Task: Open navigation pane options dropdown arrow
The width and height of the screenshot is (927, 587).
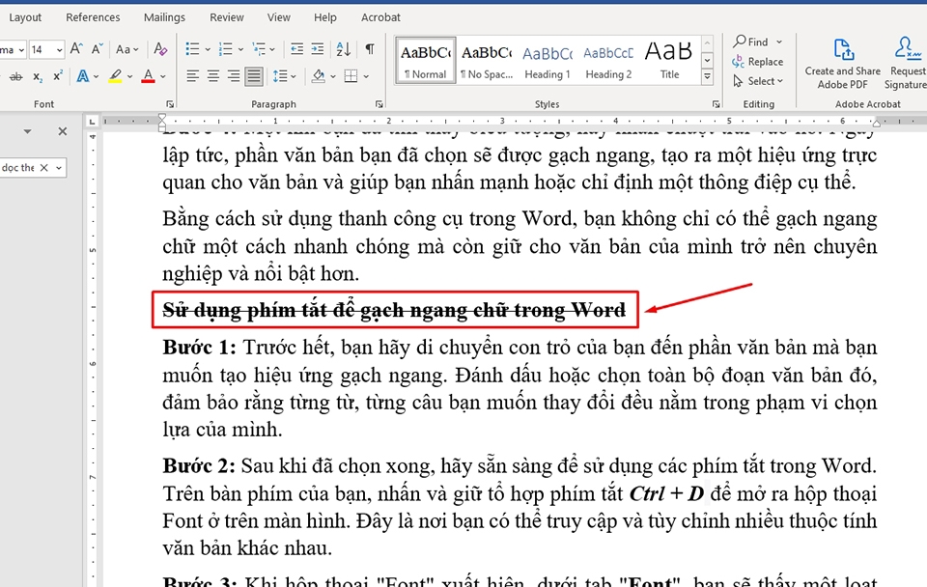Action: coord(27,131)
